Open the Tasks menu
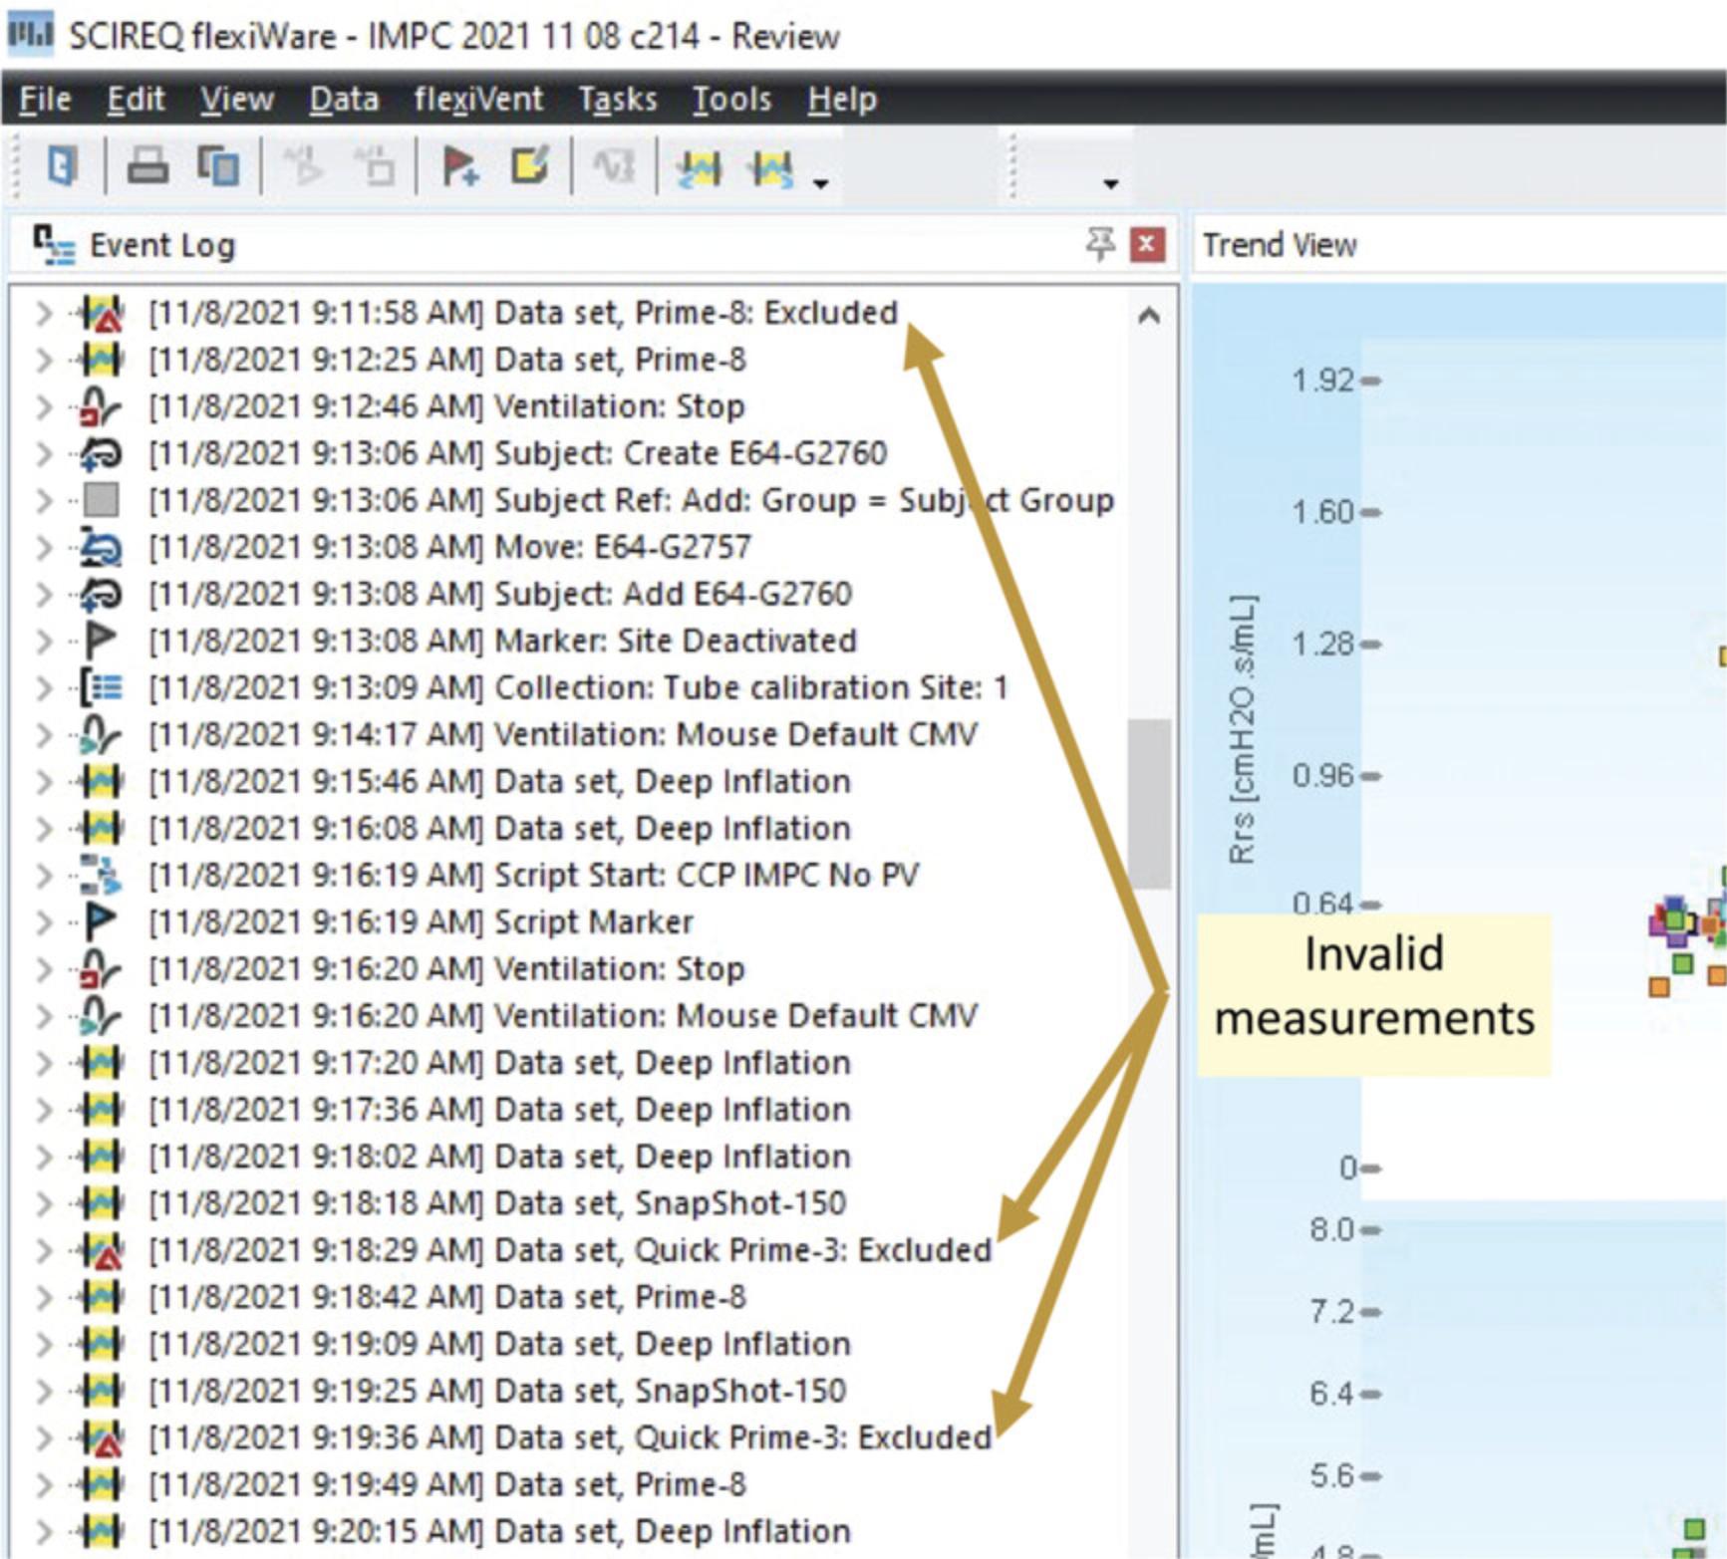 point(618,99)
